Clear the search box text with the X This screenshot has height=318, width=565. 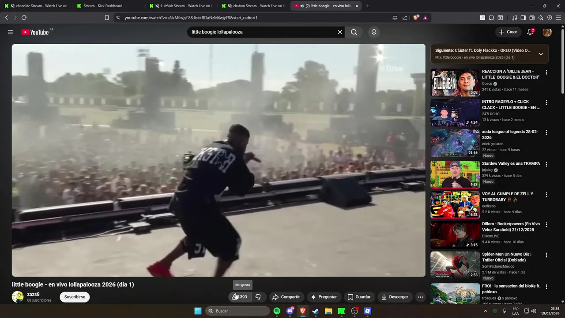tap(340, 32)
